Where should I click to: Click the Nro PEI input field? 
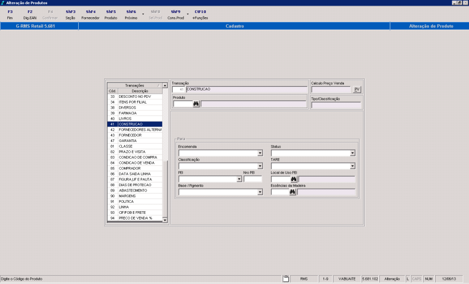[253, 179]
